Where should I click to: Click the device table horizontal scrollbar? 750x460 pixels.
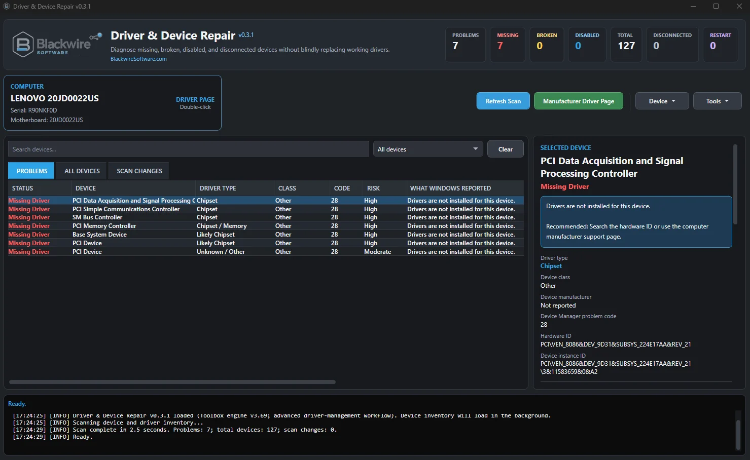pos(172,382)
